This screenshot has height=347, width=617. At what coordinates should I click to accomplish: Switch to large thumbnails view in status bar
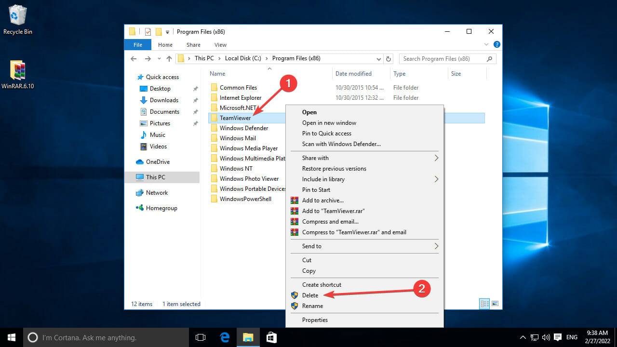(x=496, y=304)
